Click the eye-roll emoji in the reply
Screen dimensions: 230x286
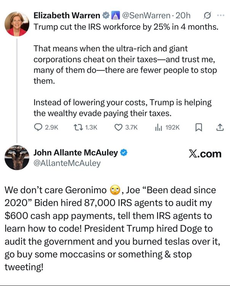tap(115, 190)
